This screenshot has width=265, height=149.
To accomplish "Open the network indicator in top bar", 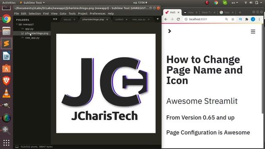I will [x=246, y=2].
